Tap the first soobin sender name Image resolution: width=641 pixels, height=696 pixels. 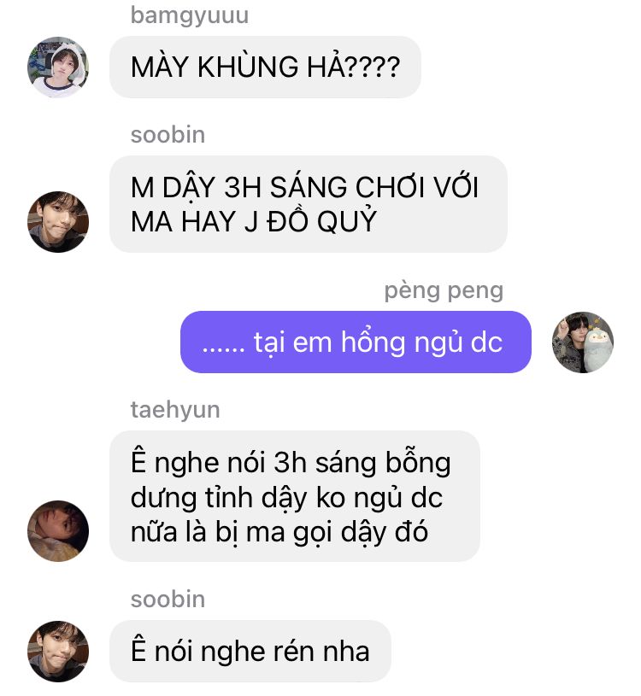tap(168, 134)
